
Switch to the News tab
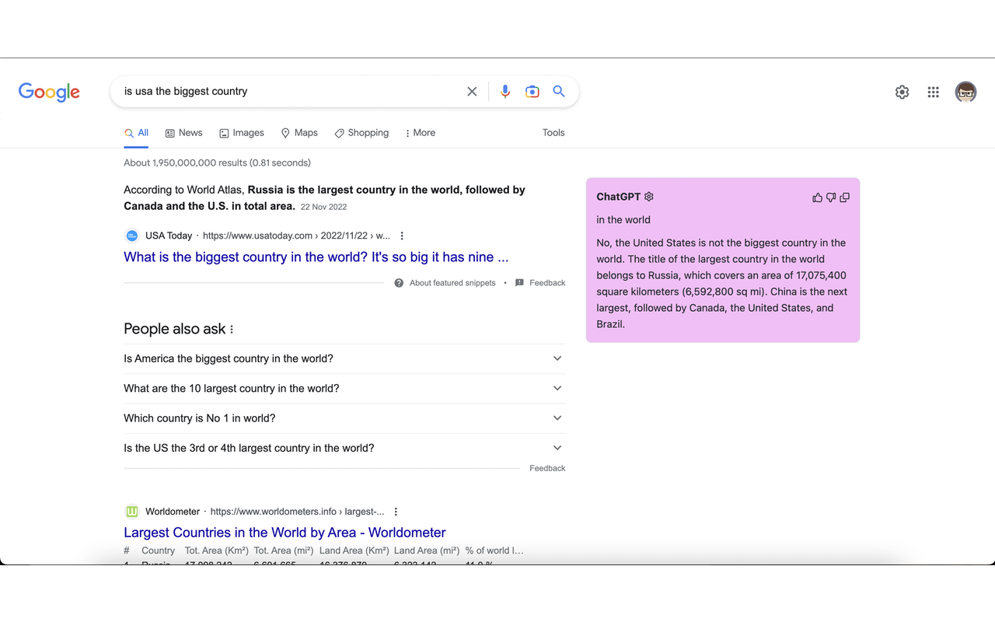(183, 133)
